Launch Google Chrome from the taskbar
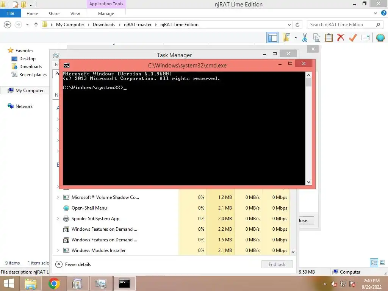The width and height of the screenshot is (388, 291). [54, 283]
